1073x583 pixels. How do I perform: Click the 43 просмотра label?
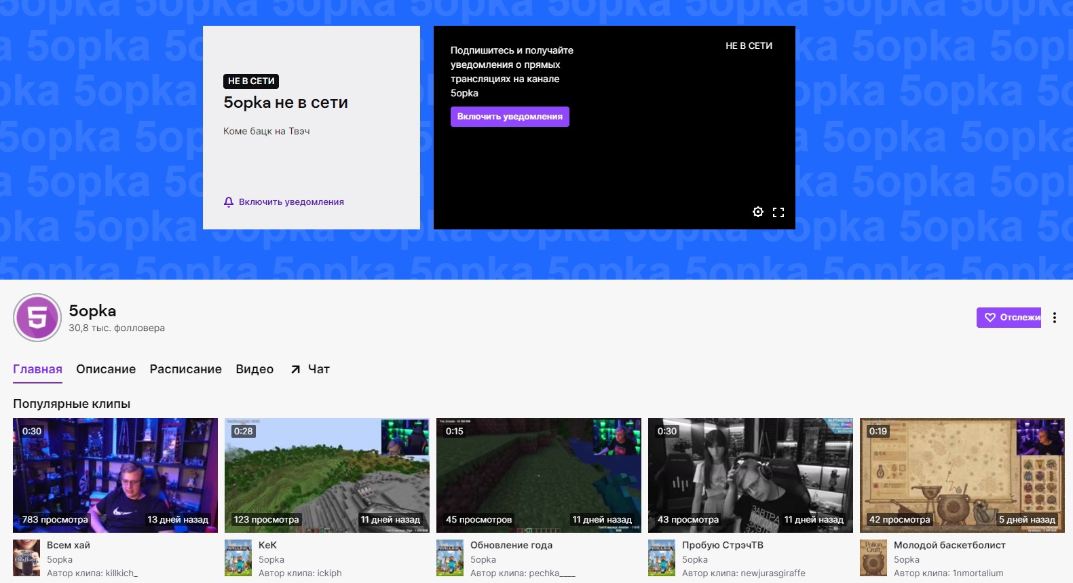pos(688,520)
